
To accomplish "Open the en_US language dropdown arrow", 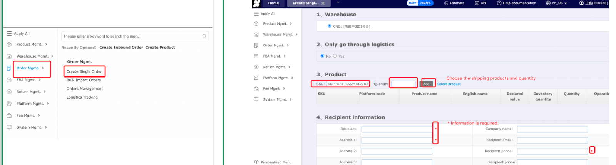I will 566,3.
